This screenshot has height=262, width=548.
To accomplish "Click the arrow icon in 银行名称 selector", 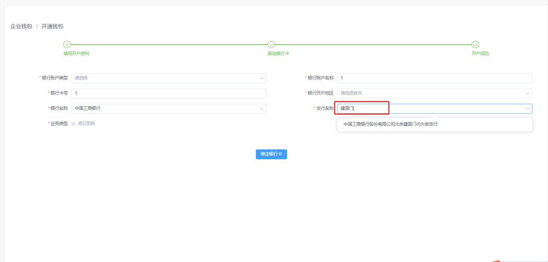I will click(262, 109).
